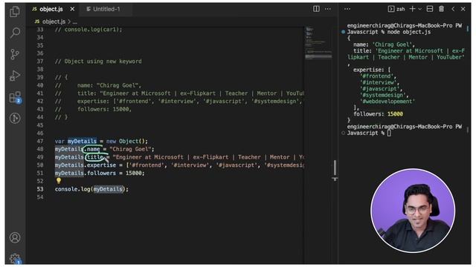
Task: Create a new terminal with plus
Action: point(412,9)
